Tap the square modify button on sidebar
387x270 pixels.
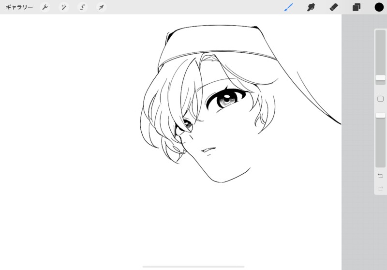click(380, 99)
